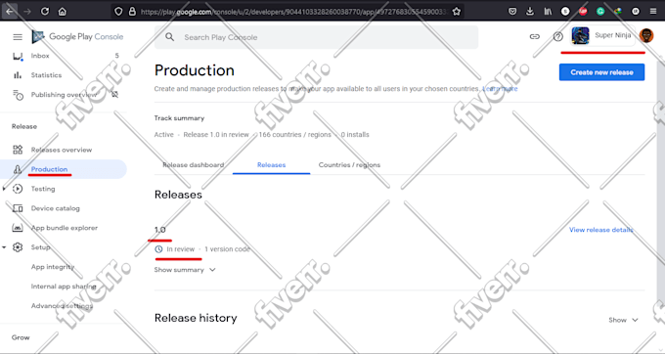665x354 pixels.
Task: Copy page link using the link icon
Action: point(534,37)
